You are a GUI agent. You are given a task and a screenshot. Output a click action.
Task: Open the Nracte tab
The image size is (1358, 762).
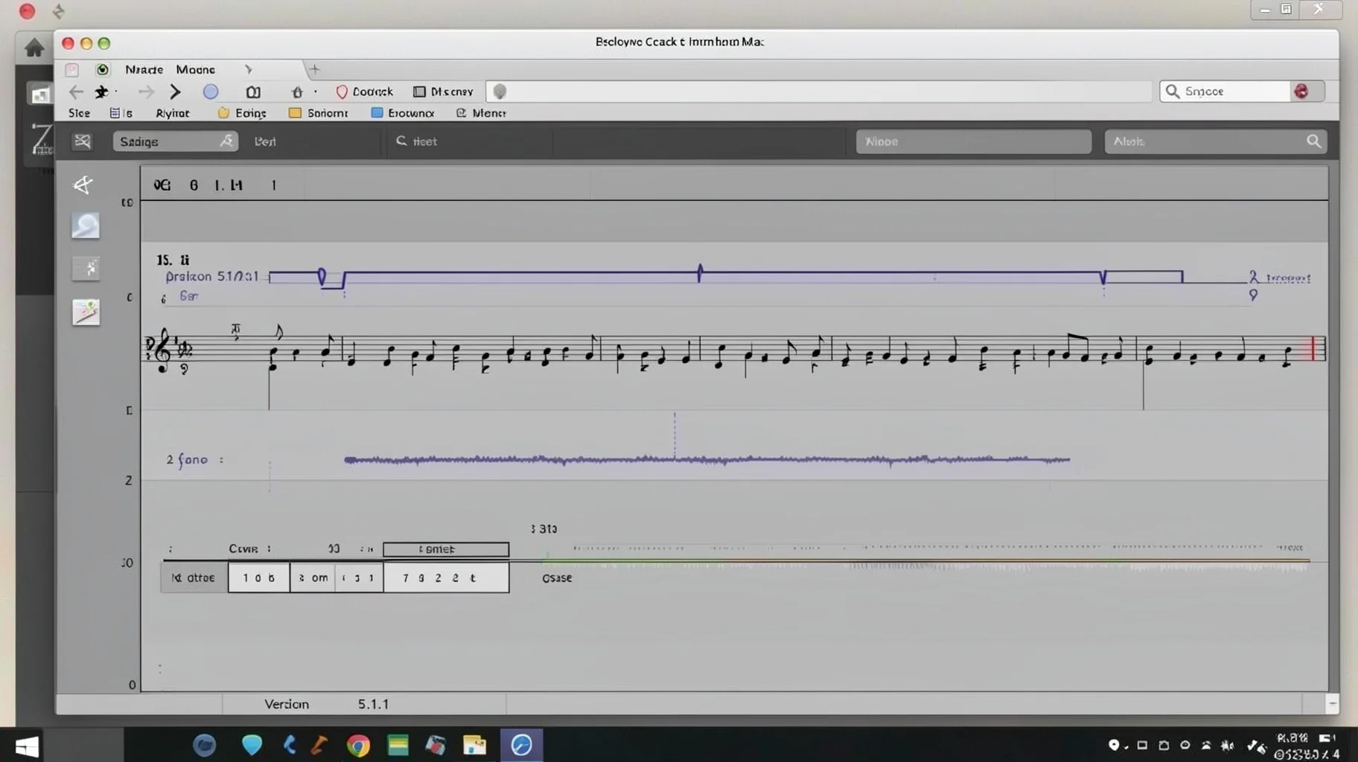(x=144, y=69)
